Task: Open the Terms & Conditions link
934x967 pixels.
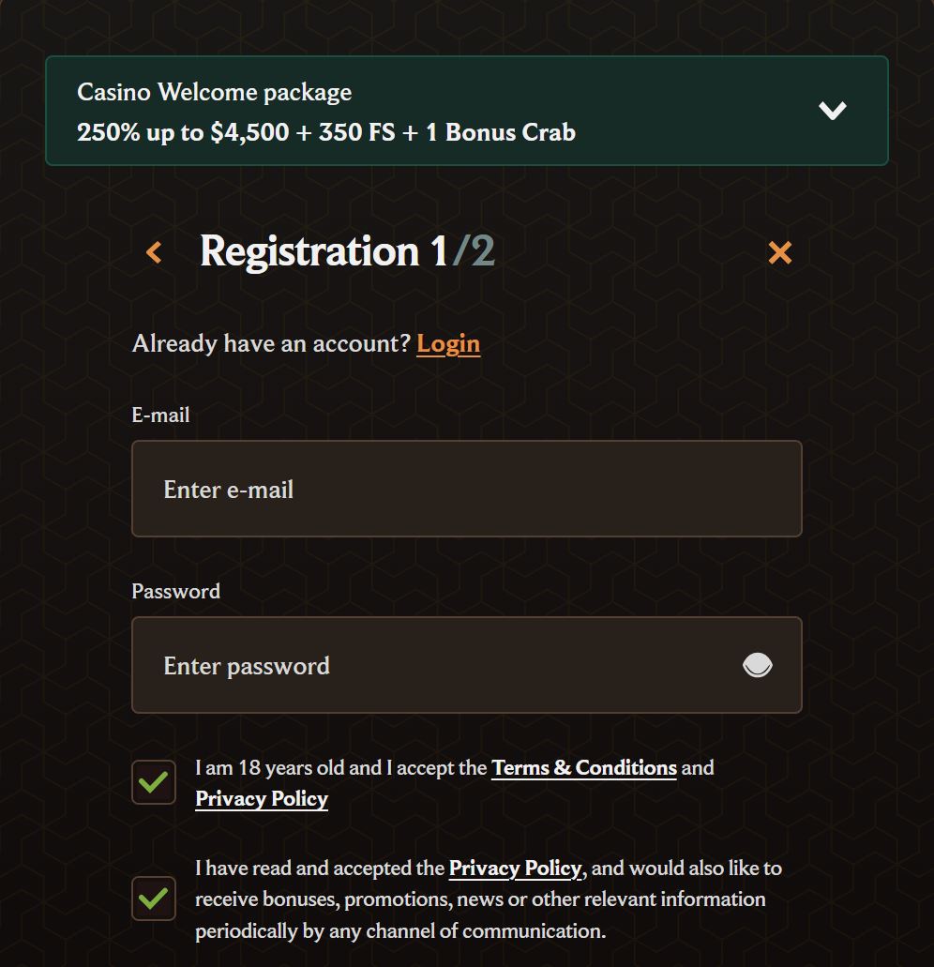Action: 583,767
